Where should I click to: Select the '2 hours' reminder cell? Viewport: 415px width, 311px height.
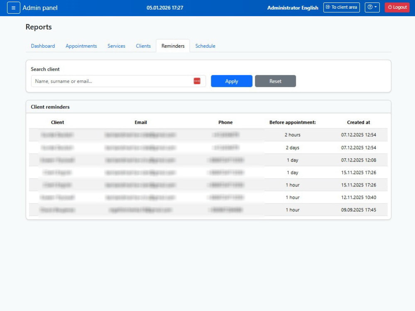(x=293, y=135)
